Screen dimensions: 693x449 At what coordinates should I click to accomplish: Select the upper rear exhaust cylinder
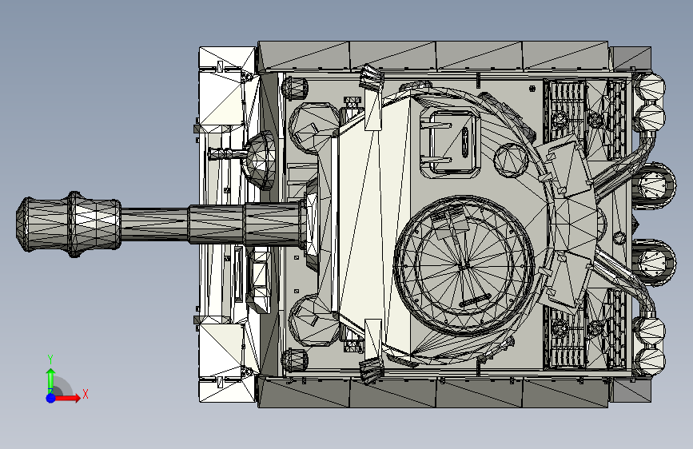[x=654, y=185]
